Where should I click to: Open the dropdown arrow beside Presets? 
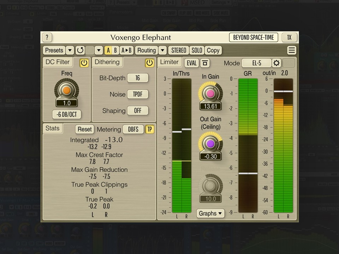click(70, 50)
